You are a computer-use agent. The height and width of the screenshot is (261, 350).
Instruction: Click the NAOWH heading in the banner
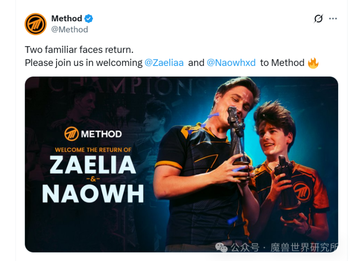tap(93, 194)
